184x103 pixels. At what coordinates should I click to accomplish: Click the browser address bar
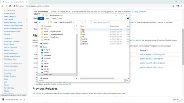(x=91, y=6)
